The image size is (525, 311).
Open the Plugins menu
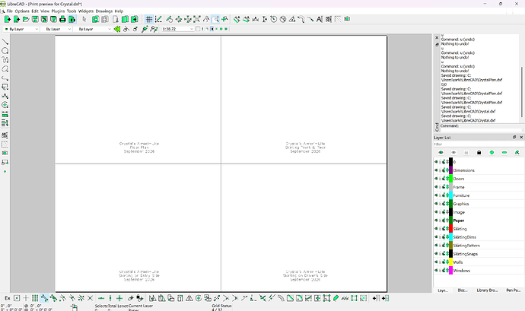58,11
